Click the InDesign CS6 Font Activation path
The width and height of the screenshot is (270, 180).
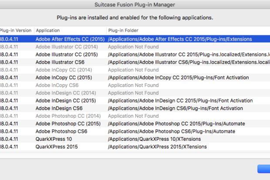pyautogui.click(x=175, y=108)
